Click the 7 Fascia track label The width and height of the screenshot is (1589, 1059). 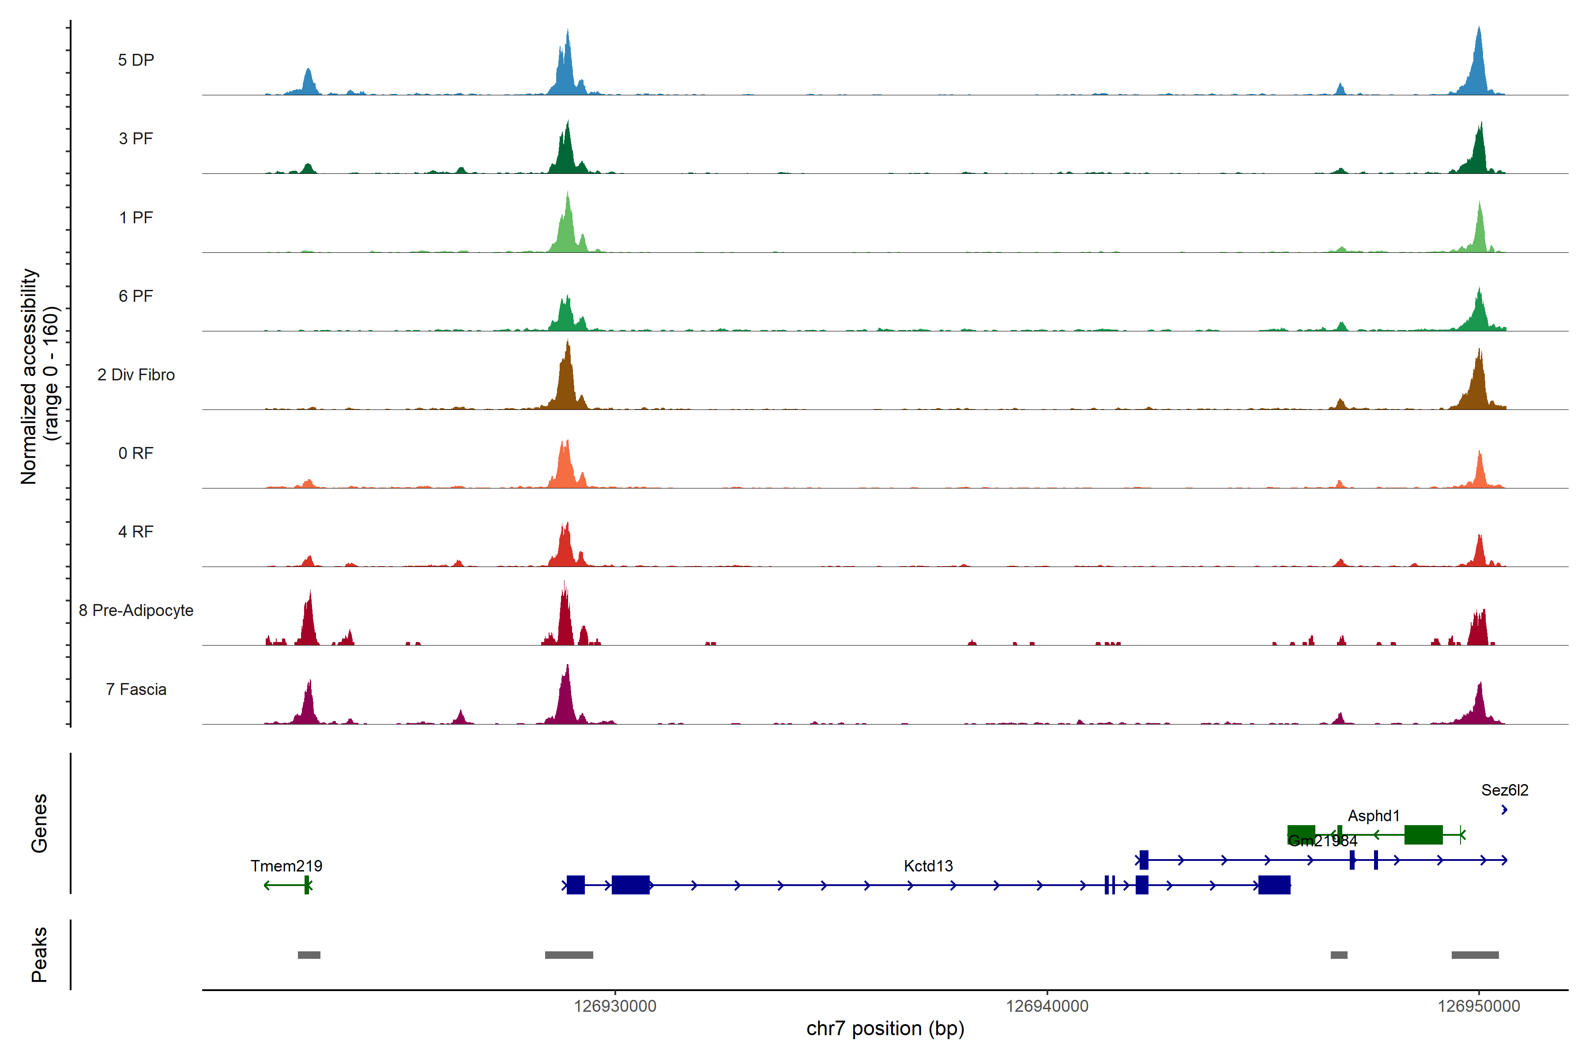tap(136, 690)
